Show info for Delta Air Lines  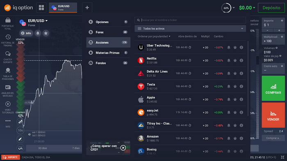(241, 73)
